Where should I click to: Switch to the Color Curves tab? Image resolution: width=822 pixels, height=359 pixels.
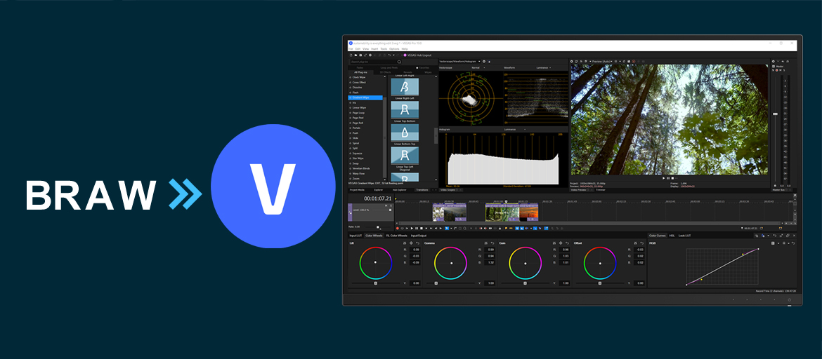coord(658,236)
